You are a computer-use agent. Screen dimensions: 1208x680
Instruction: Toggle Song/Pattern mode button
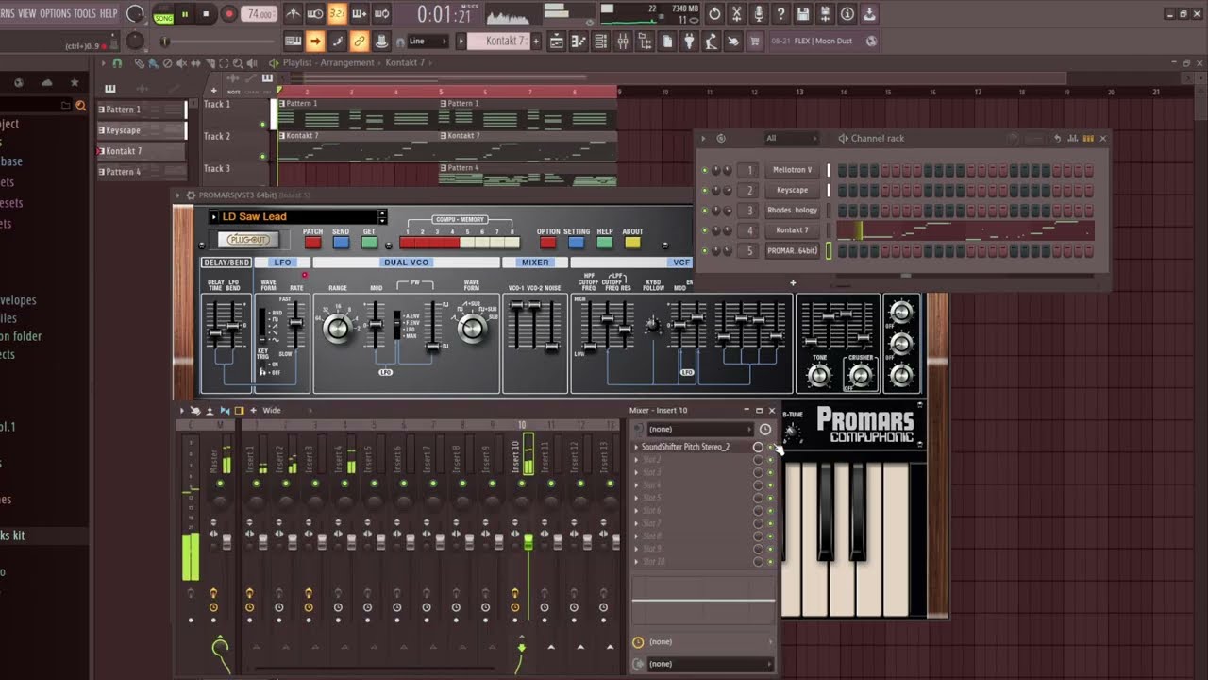tap(163, 14)
